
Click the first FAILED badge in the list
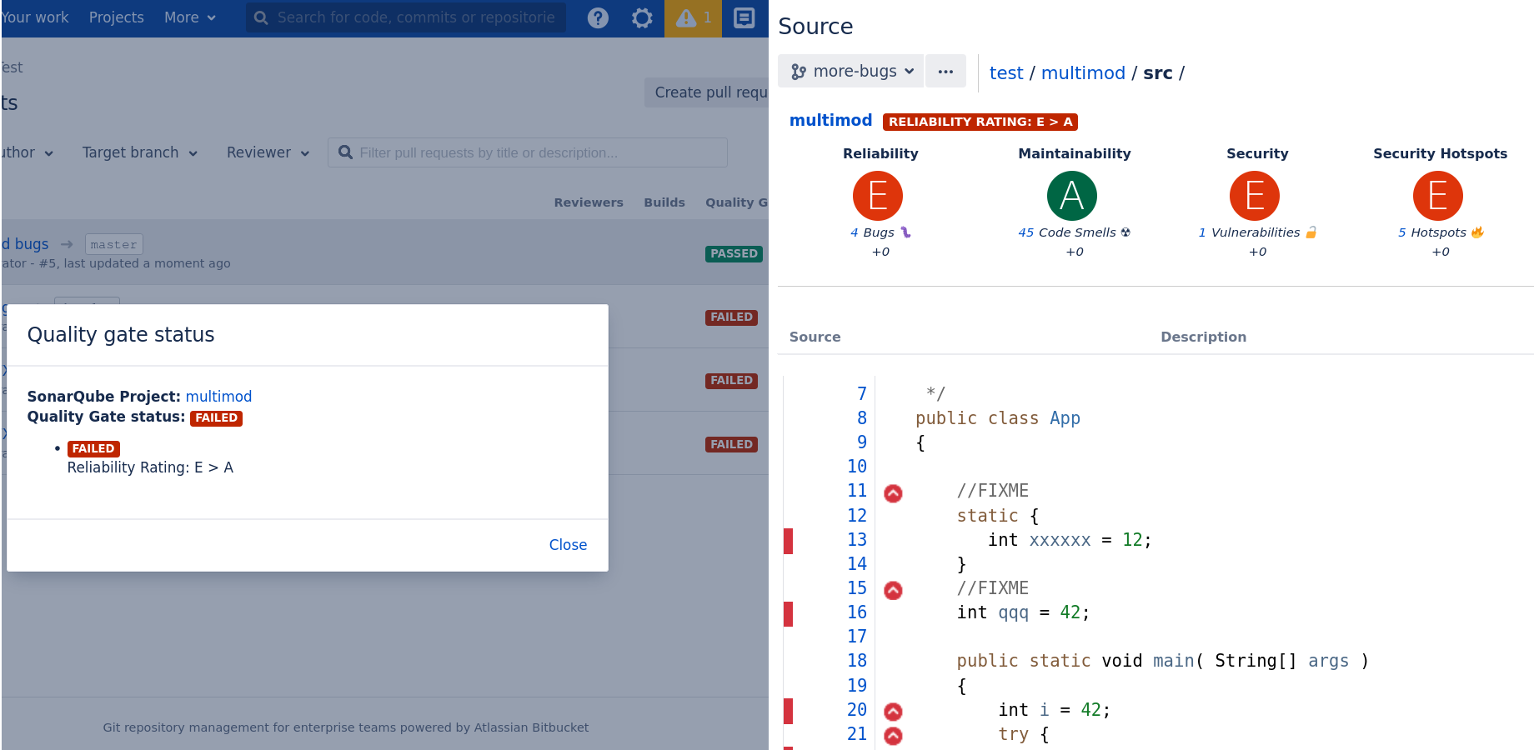pyautogui.click(x=731, y=317)
